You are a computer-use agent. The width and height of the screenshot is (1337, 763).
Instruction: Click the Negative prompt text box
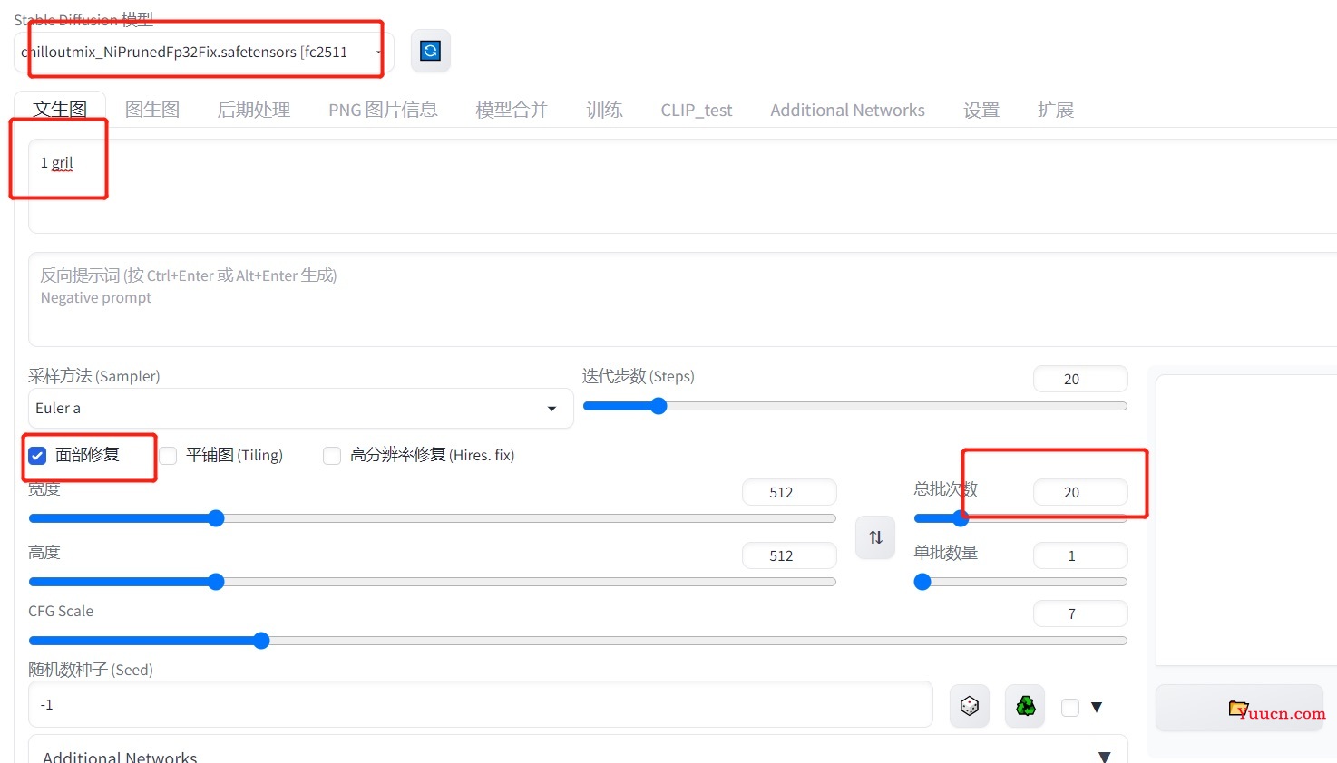[682, 300]
